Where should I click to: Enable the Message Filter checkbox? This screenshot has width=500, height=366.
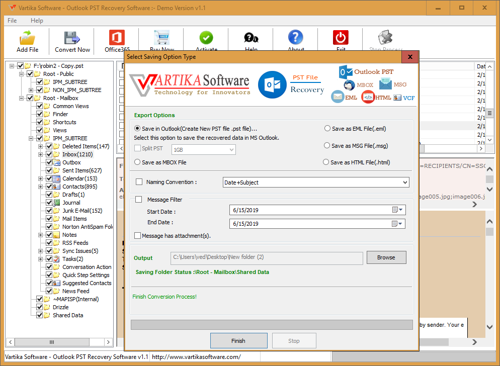[139, 199]
